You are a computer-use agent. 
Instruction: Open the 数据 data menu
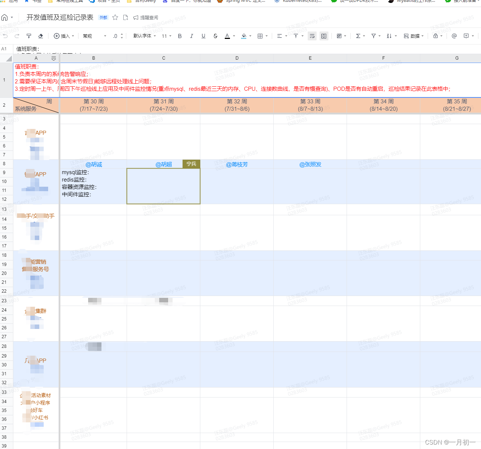click(414, 36)
